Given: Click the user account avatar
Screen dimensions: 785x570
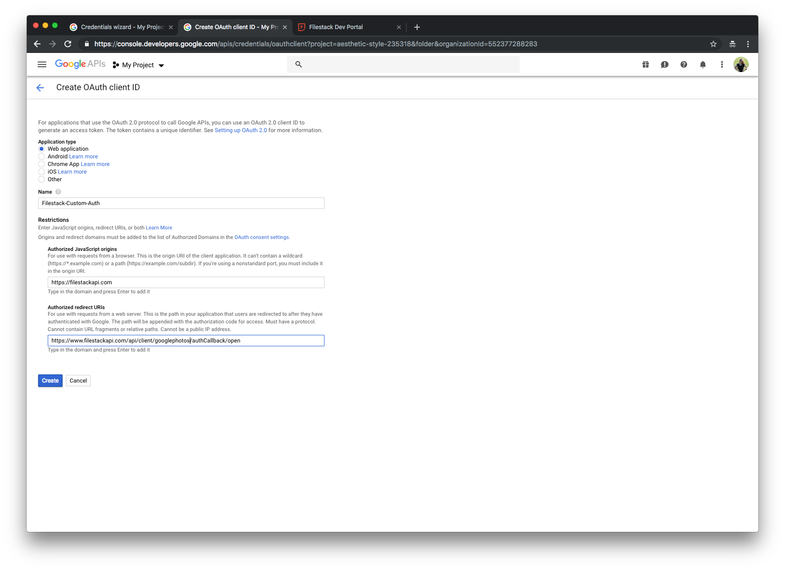Looking at the screenshot, I should (741, 64).
